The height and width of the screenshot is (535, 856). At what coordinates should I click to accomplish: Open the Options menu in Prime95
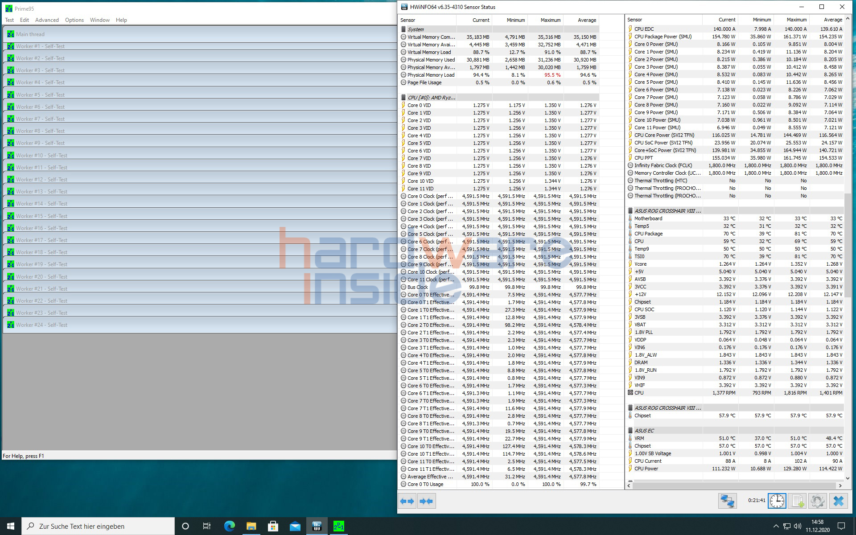click(74, 20)
